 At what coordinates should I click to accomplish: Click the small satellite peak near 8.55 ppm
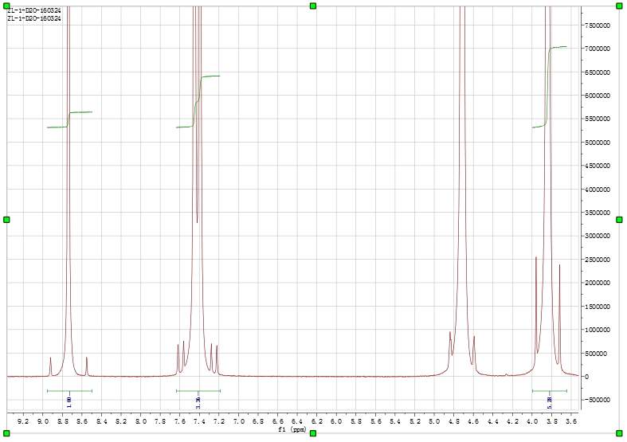tap(86, 366)
